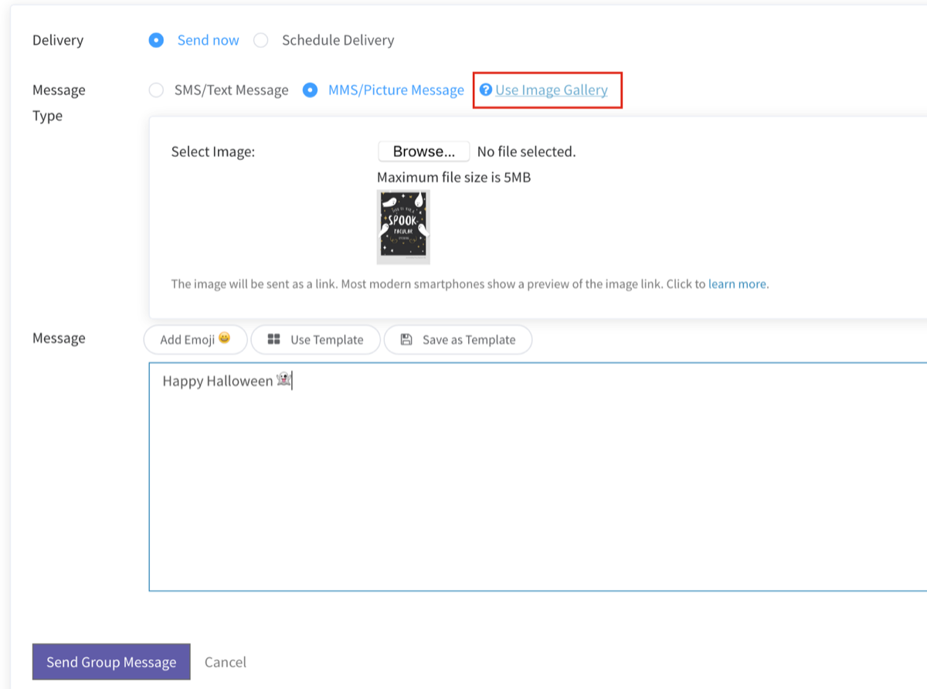The width and height of the screenshot is (927, 689).
Task: Open the Use Image Gallery link
Action: tap(552, 90)
